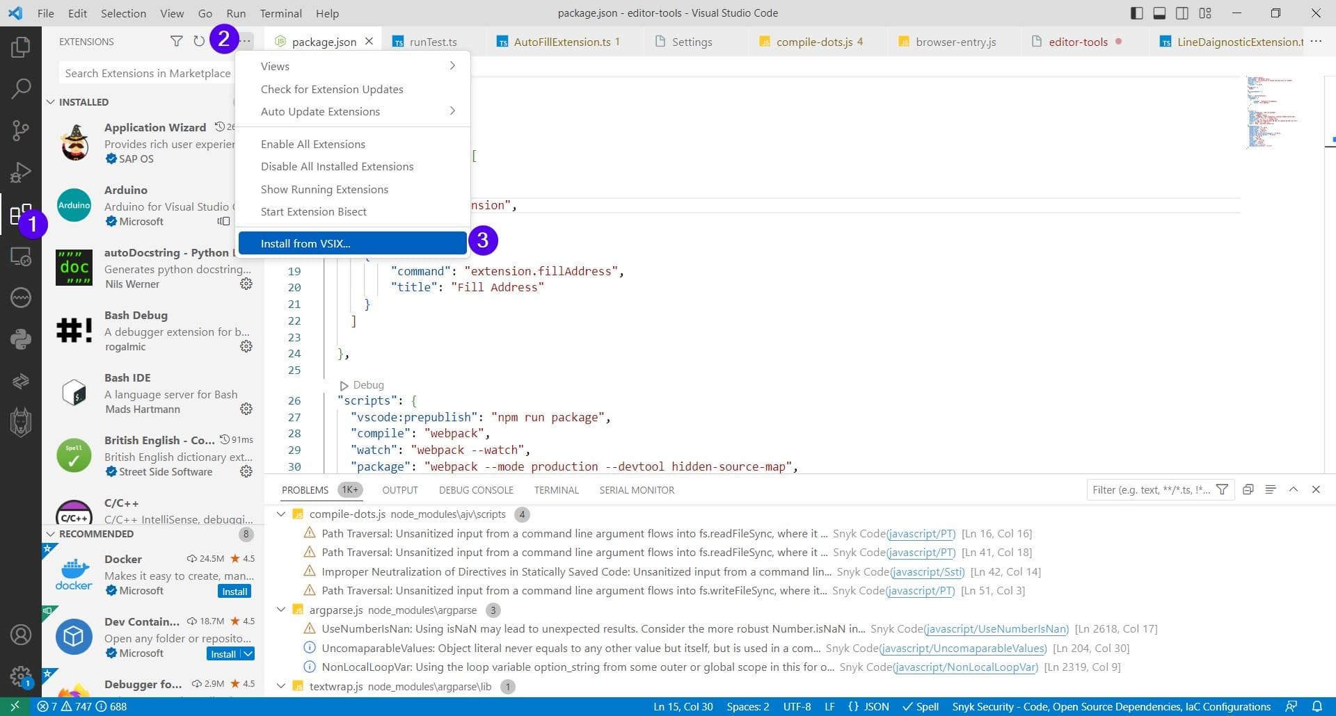The height and width of the screenshot is (716, 1336).
Task: Open the Bash Debug extension gear settings
Action: click(x=246, y=346)
